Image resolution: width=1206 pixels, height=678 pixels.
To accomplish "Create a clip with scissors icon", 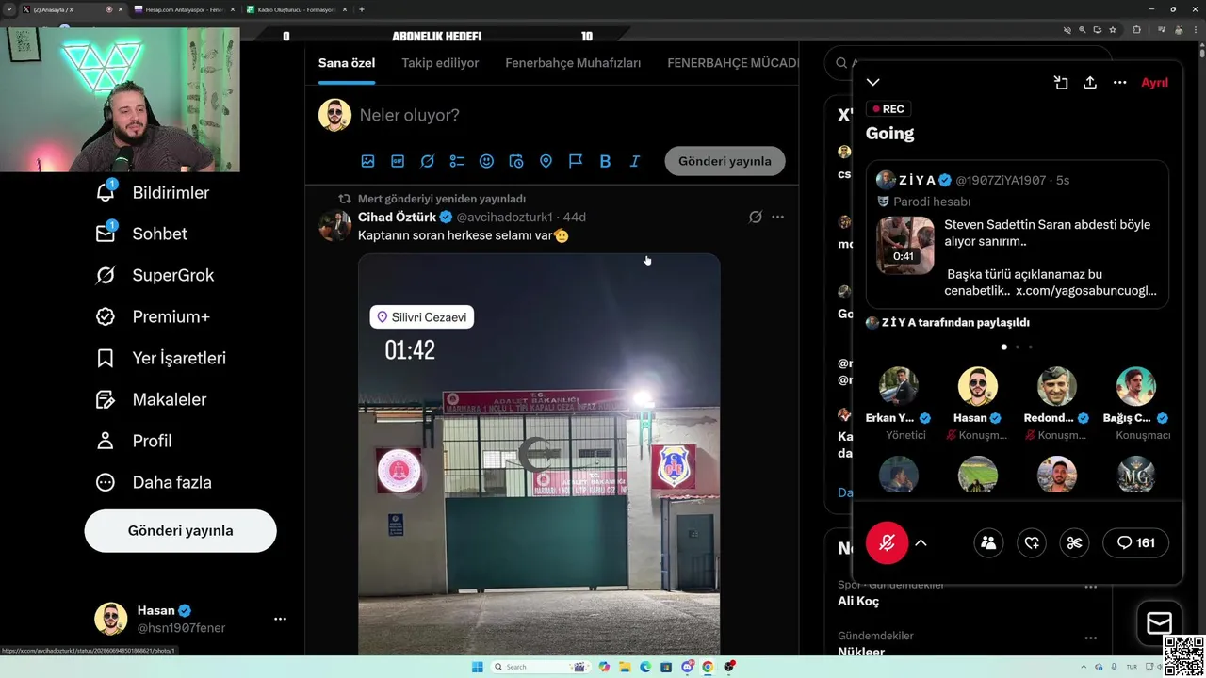I will pos(1074,542).
